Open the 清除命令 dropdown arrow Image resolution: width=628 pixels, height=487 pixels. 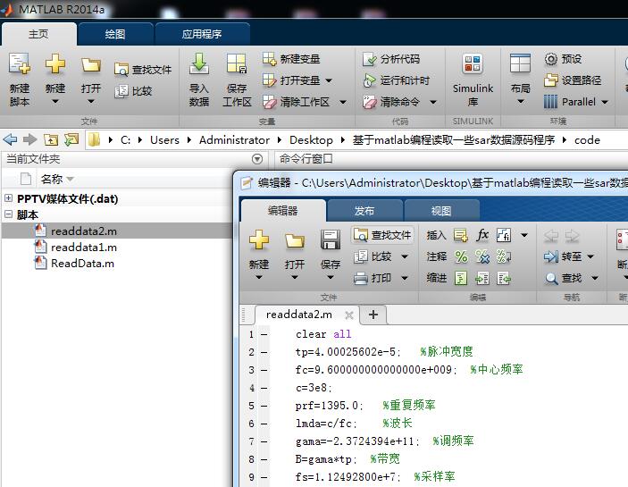433,102
